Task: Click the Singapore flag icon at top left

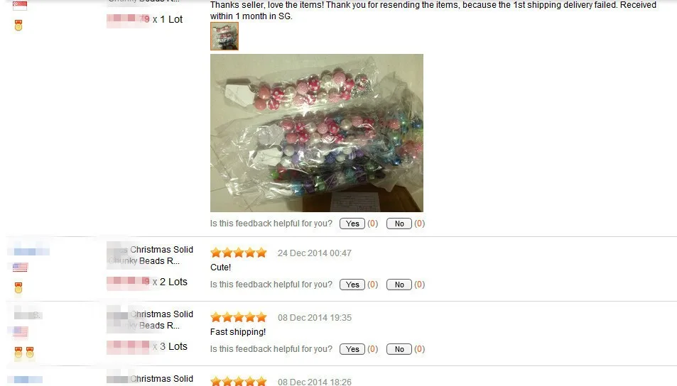Action: [20, 5]
